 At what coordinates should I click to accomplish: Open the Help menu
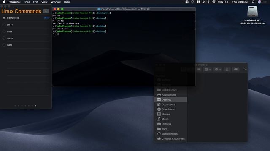coord(67,2)
